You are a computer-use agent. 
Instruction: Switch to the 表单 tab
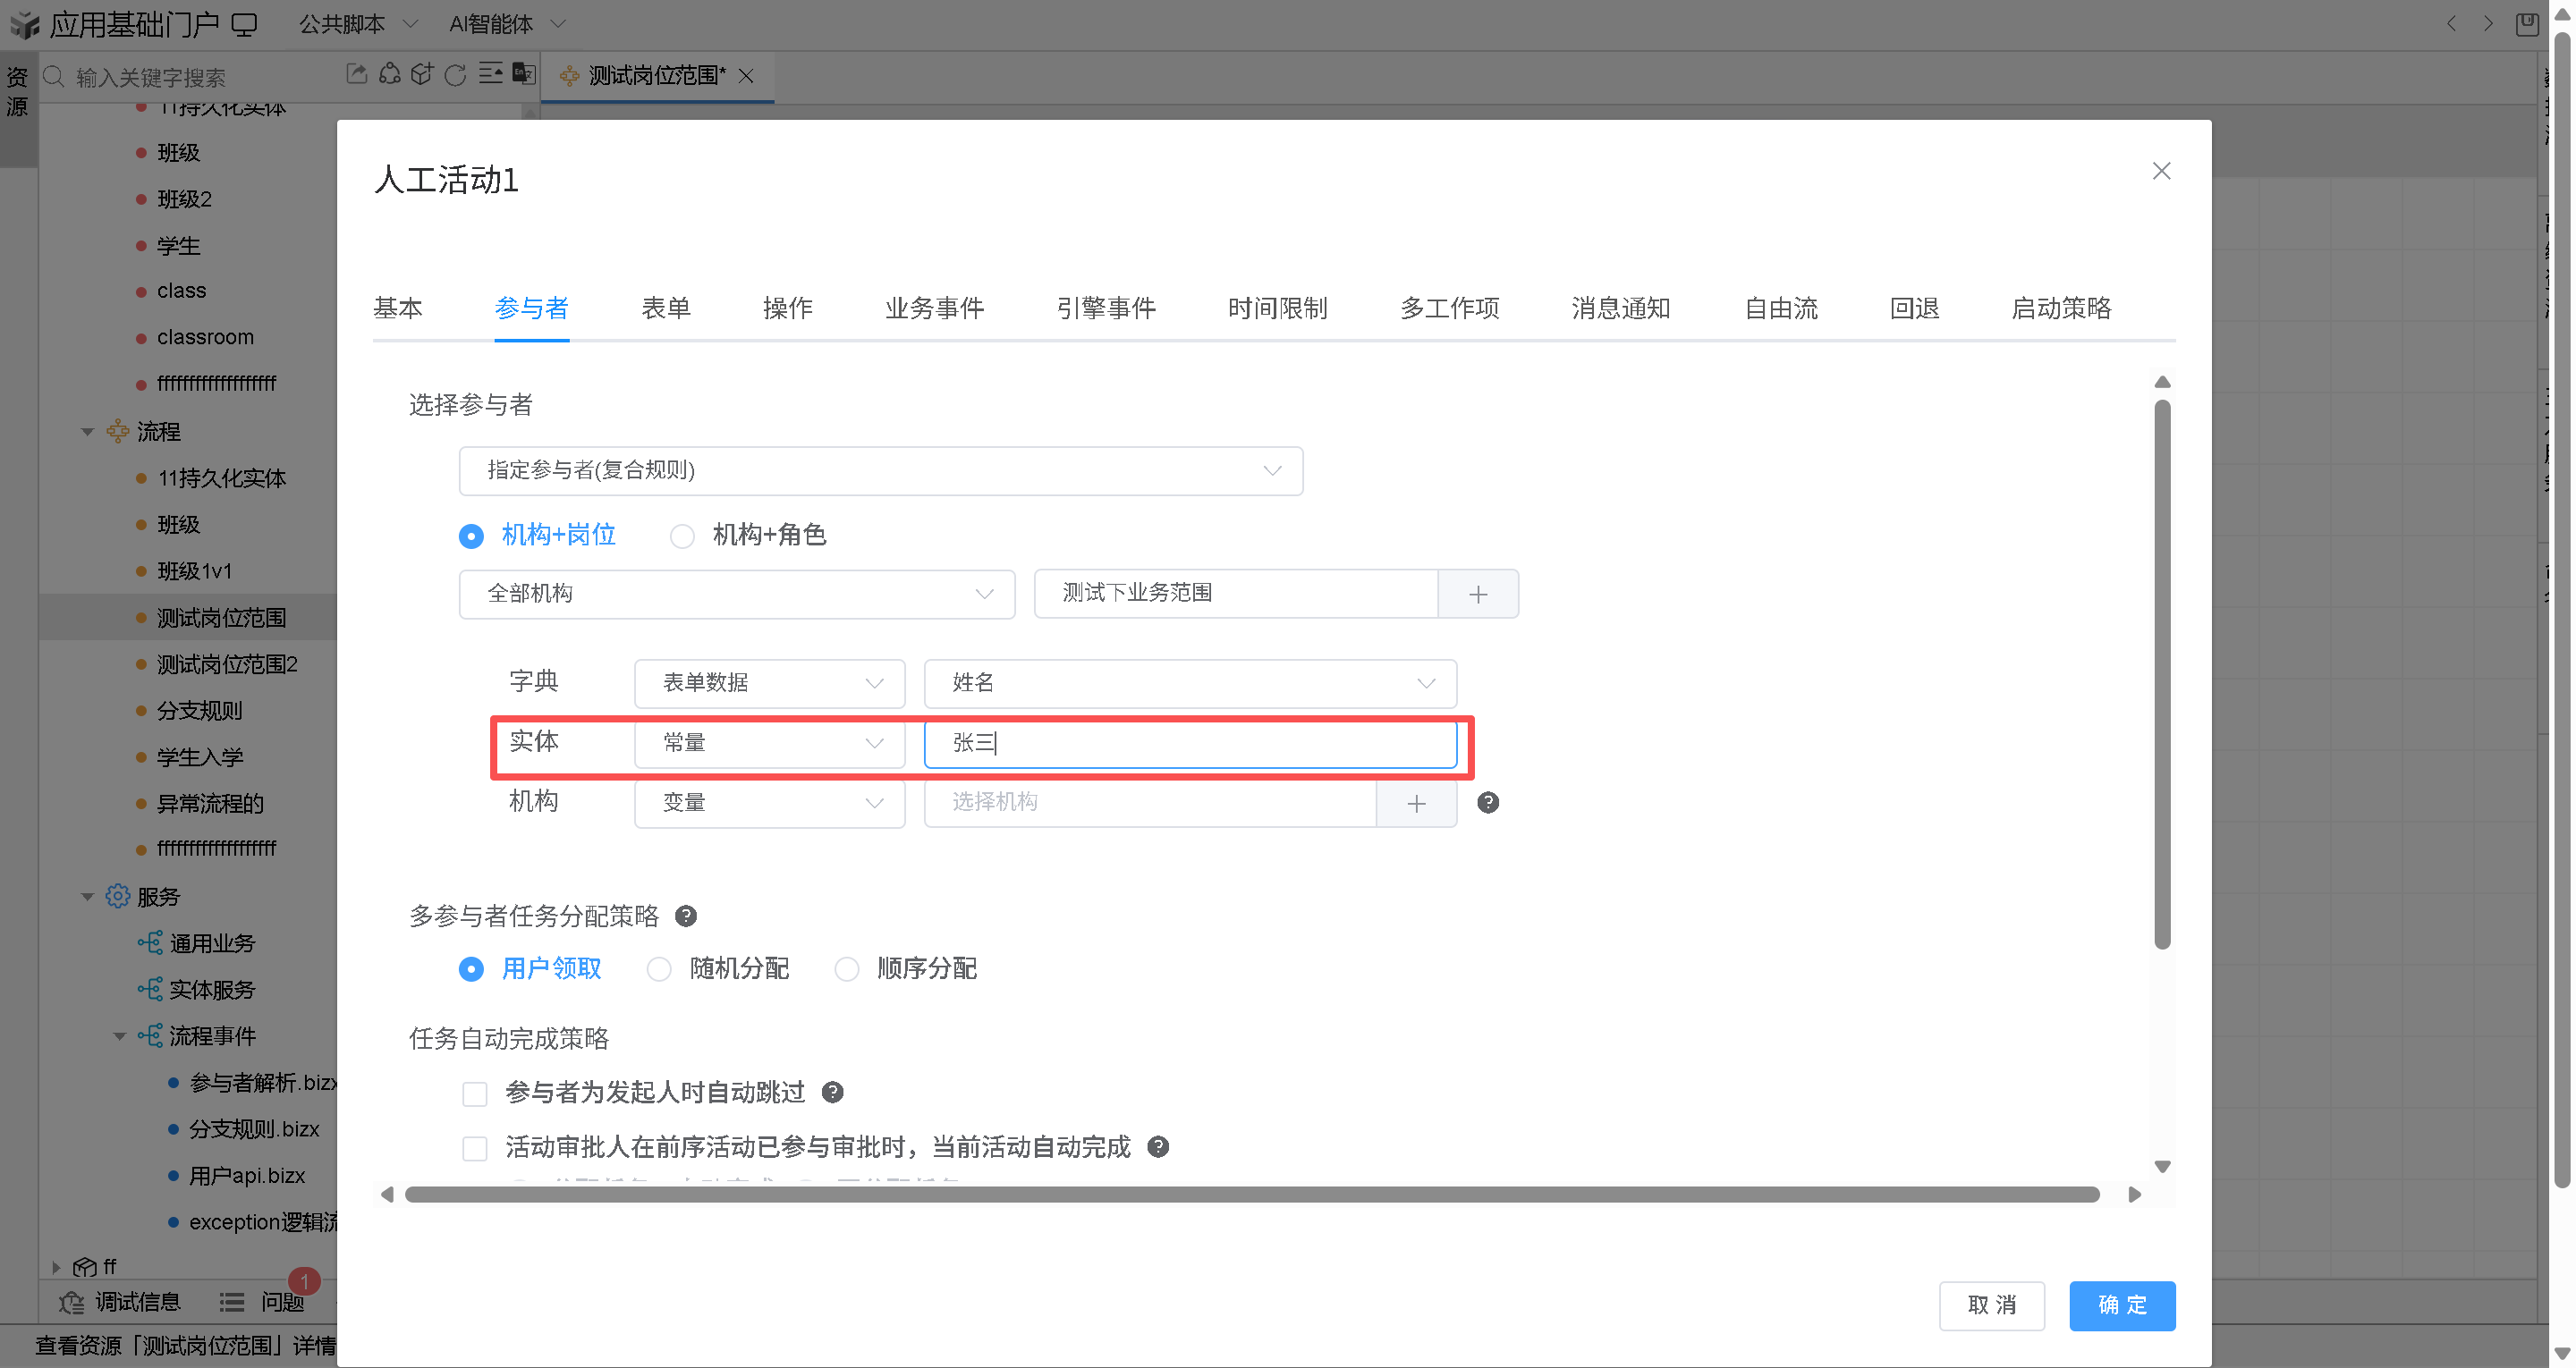coord(666,308)
